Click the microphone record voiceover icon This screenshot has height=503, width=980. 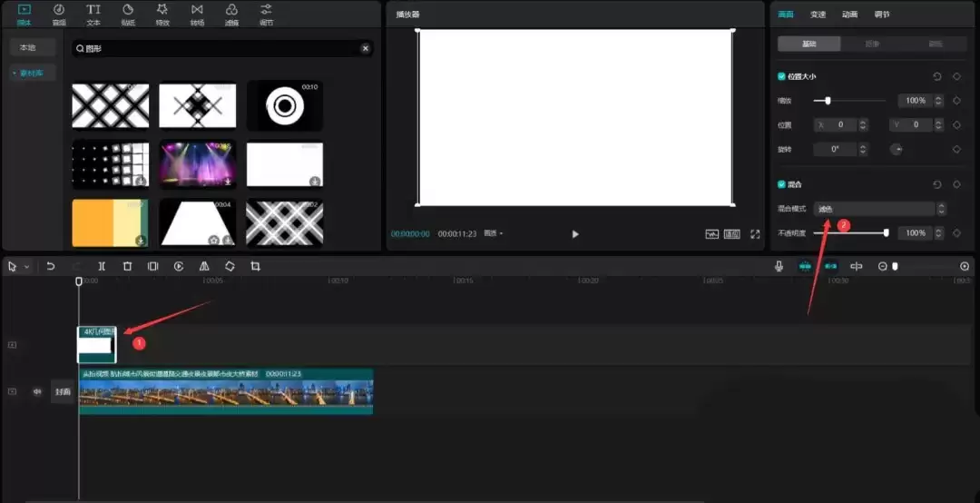pyautogui.click(x=779, y=266)
